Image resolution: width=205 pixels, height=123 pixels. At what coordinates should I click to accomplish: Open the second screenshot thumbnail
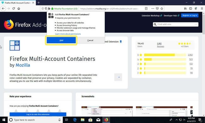pyautogui.click(x=161, y=111)
